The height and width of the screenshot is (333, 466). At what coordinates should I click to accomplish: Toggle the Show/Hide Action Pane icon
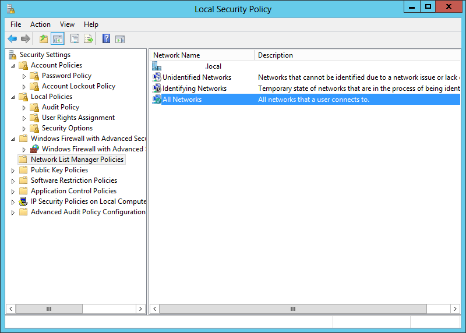[x=120, y=39]
